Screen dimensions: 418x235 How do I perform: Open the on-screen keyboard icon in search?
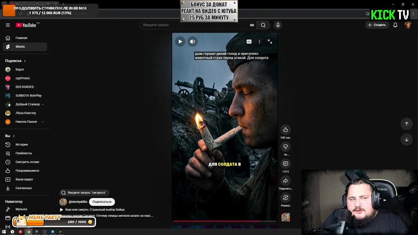(252, 25)
